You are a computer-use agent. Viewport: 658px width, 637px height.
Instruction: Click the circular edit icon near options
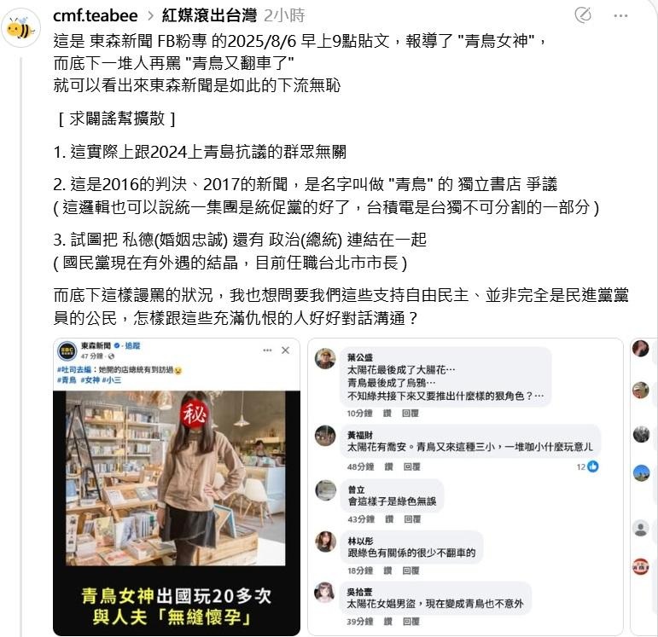click(583, 15)
